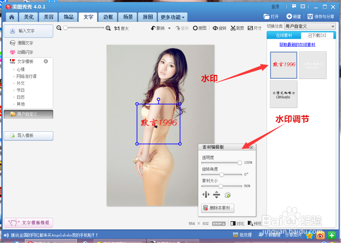341x243 pixels.
Task: Click 删除本素材 to delete material
Action: point(218,208)
